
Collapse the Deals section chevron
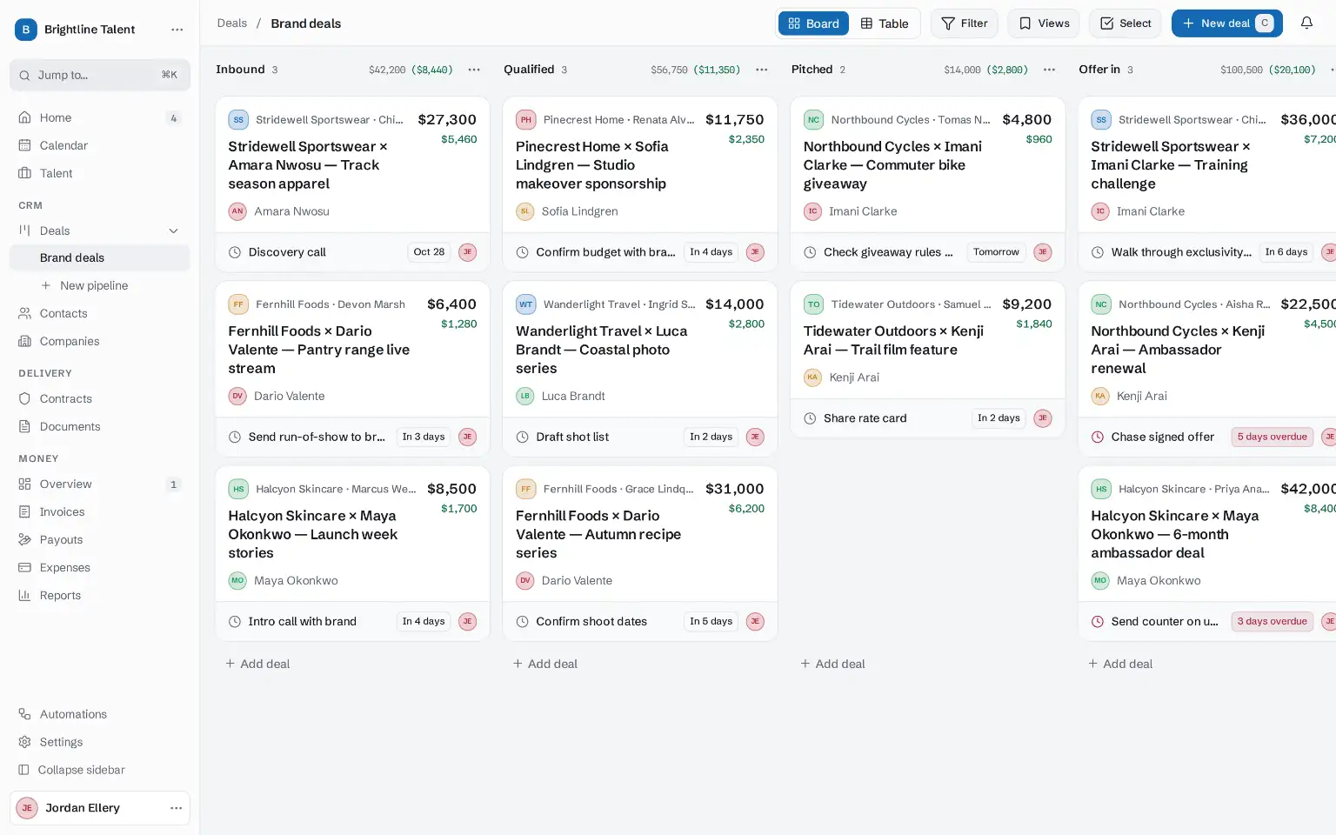pos(173,230)
